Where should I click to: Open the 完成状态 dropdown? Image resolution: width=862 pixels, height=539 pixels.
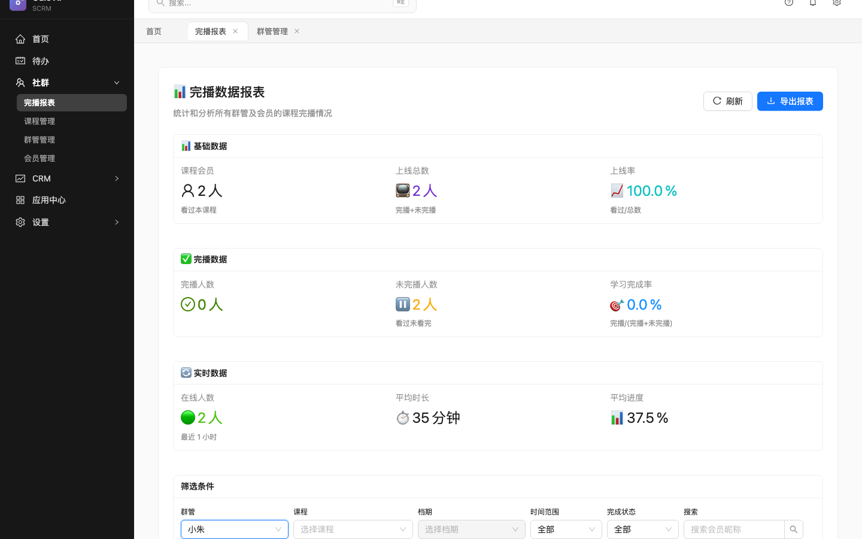[x=643, y=529]
